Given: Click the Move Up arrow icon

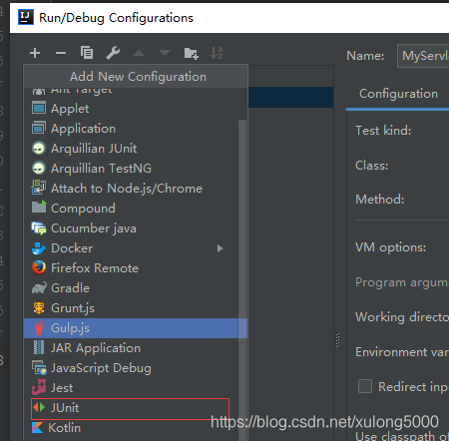Looking at the screenshot, I should click(139, 53).
